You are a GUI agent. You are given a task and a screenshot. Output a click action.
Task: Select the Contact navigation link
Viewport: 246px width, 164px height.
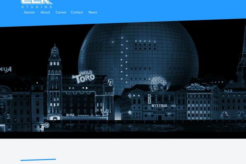tap(77, 12)
